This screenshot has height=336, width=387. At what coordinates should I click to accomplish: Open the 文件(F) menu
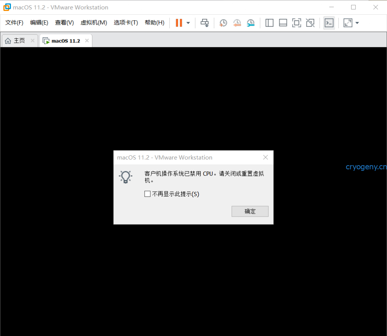coord(14,23)
